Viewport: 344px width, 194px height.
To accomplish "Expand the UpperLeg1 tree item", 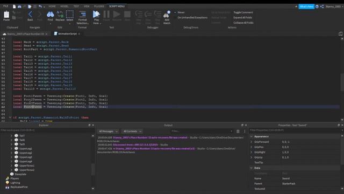I will [11, 149].
